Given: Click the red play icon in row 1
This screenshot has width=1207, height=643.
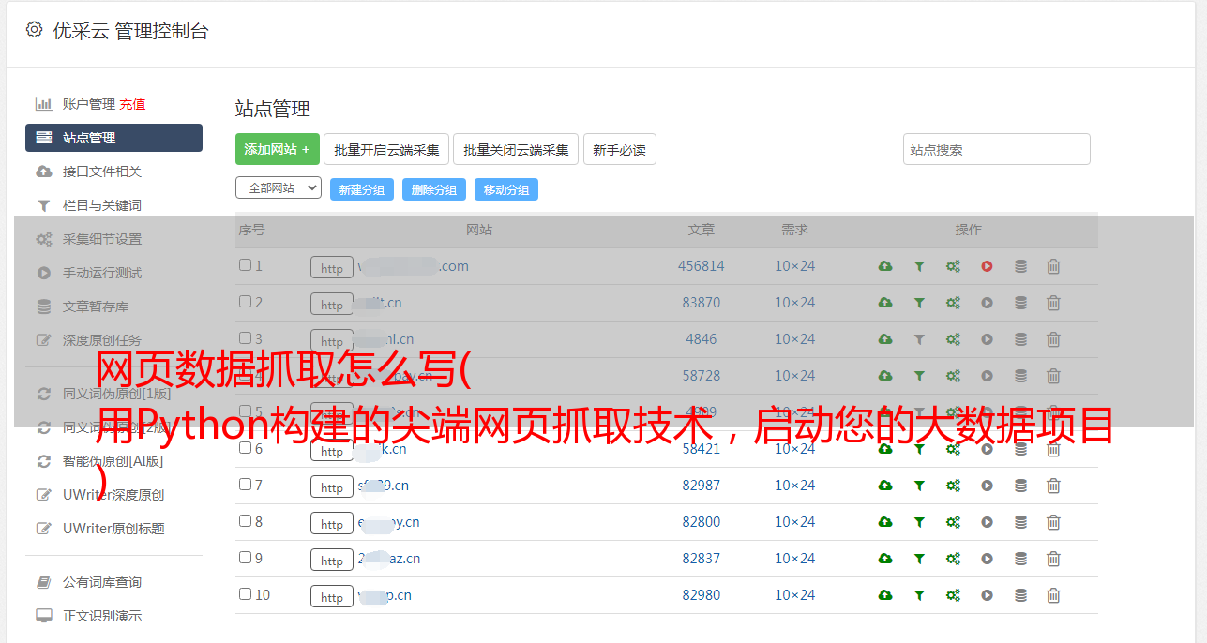Looking at the screenshot, I should tap(987, 266).
